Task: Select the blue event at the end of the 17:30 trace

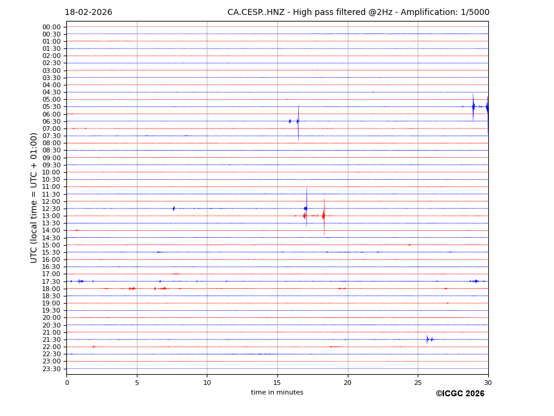Action: 476,281
